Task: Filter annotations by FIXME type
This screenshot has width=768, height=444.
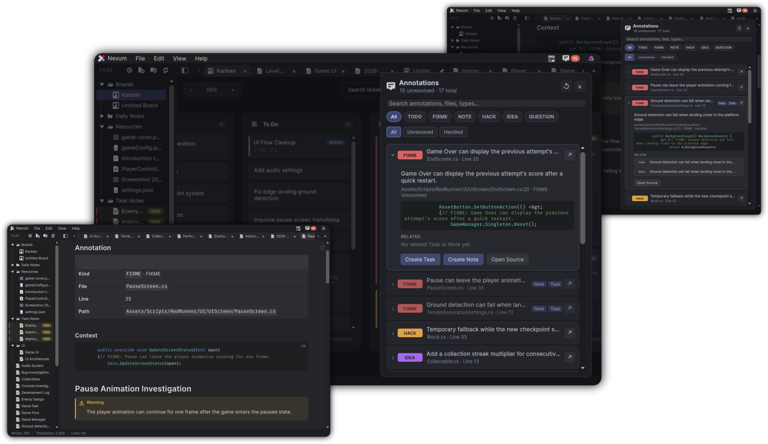Action: coord(440,117)
